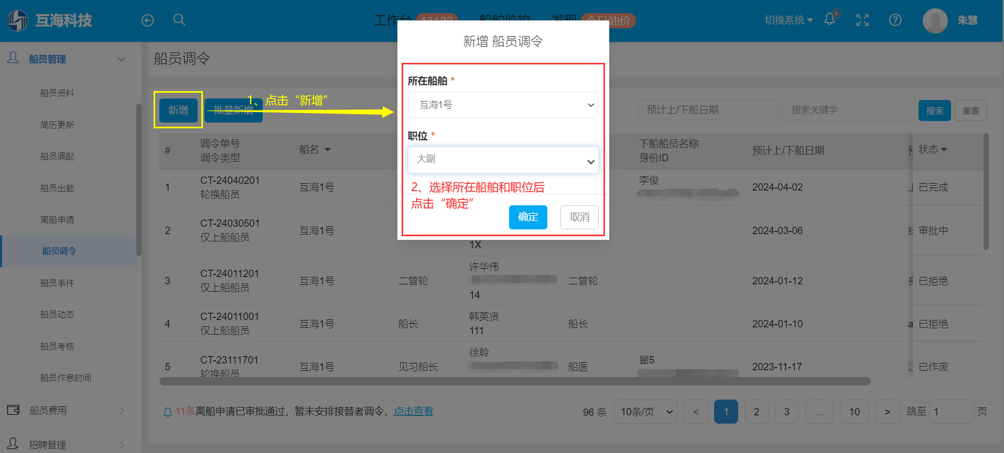The image size is (1004, 453).
Task: Open 简历更新 in the sidebar
Action: point(57,125)
